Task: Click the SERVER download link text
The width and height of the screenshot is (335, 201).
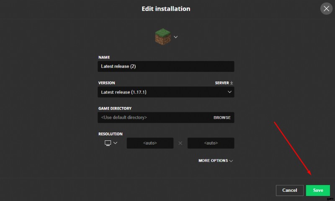Action: click(x=222, y=83)
